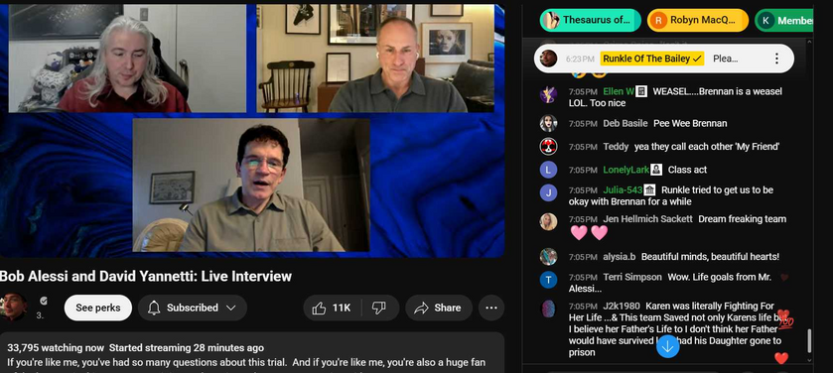Expand pinned Runkle Of The Bailey message
The height and width of the screenshot is (373, 833).
pos(664,59)
